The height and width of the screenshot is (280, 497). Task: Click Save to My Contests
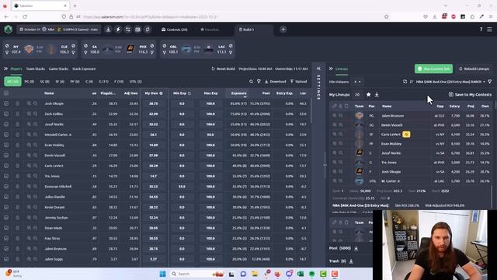470,95
